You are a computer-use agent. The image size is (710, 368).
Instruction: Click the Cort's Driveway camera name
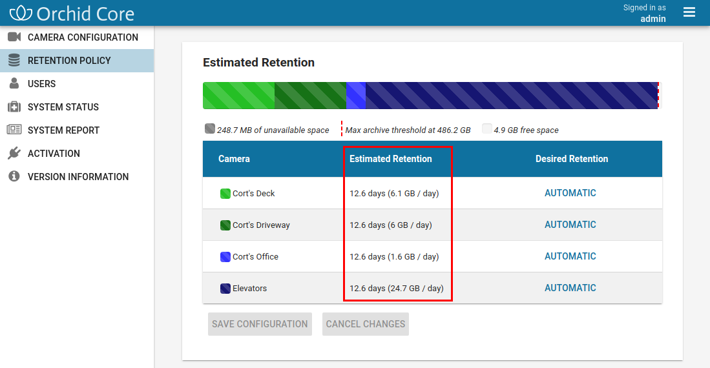(x=261, y=225)
